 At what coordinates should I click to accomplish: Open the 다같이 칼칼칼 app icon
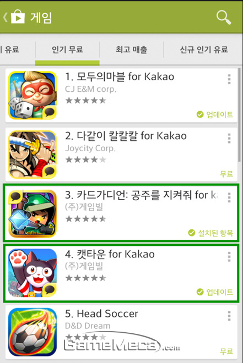[x=32, y=155]
